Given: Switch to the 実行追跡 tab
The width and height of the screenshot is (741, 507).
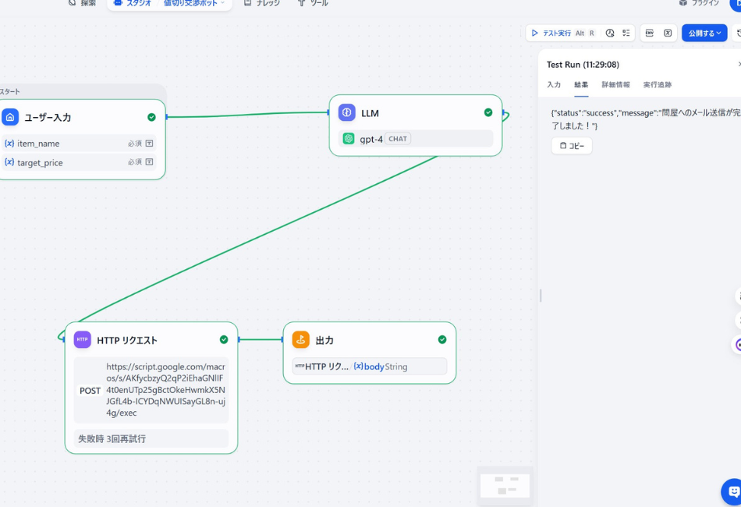Looking at the screenshot, I should pyautogui.click(x=657, y=84).
